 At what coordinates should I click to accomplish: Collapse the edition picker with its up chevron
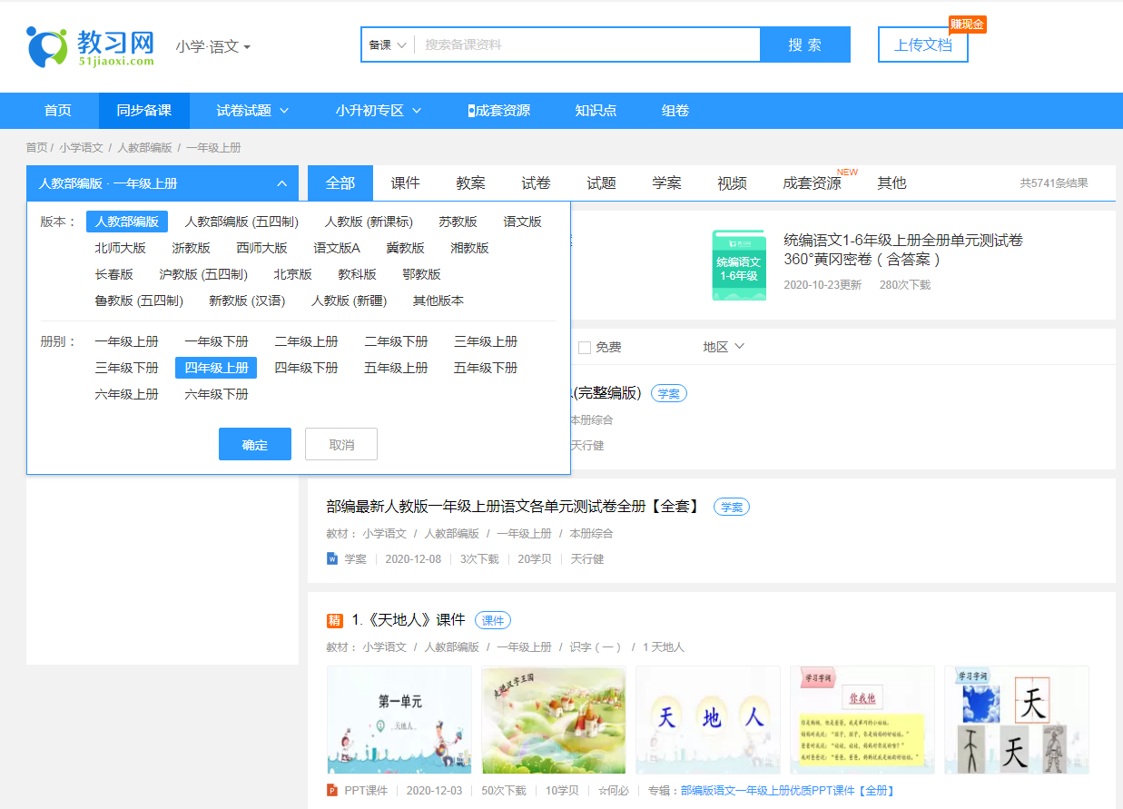[281, 182]
